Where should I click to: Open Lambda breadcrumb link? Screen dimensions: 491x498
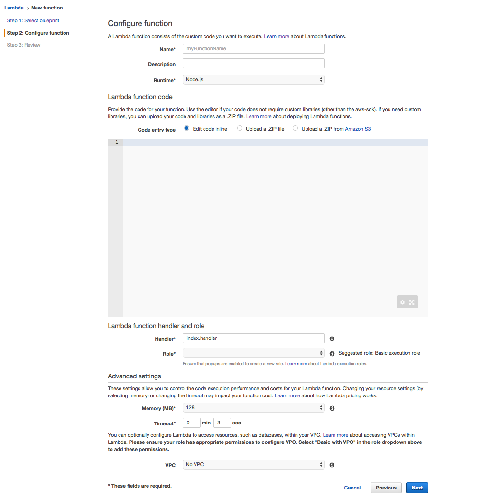coord(14,8)
